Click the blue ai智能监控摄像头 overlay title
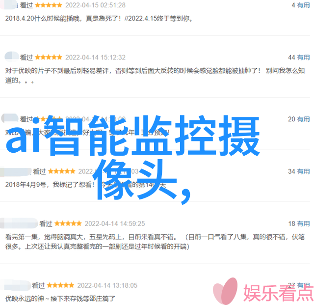The height and width of the screenshot is (305, 314). 133,159
